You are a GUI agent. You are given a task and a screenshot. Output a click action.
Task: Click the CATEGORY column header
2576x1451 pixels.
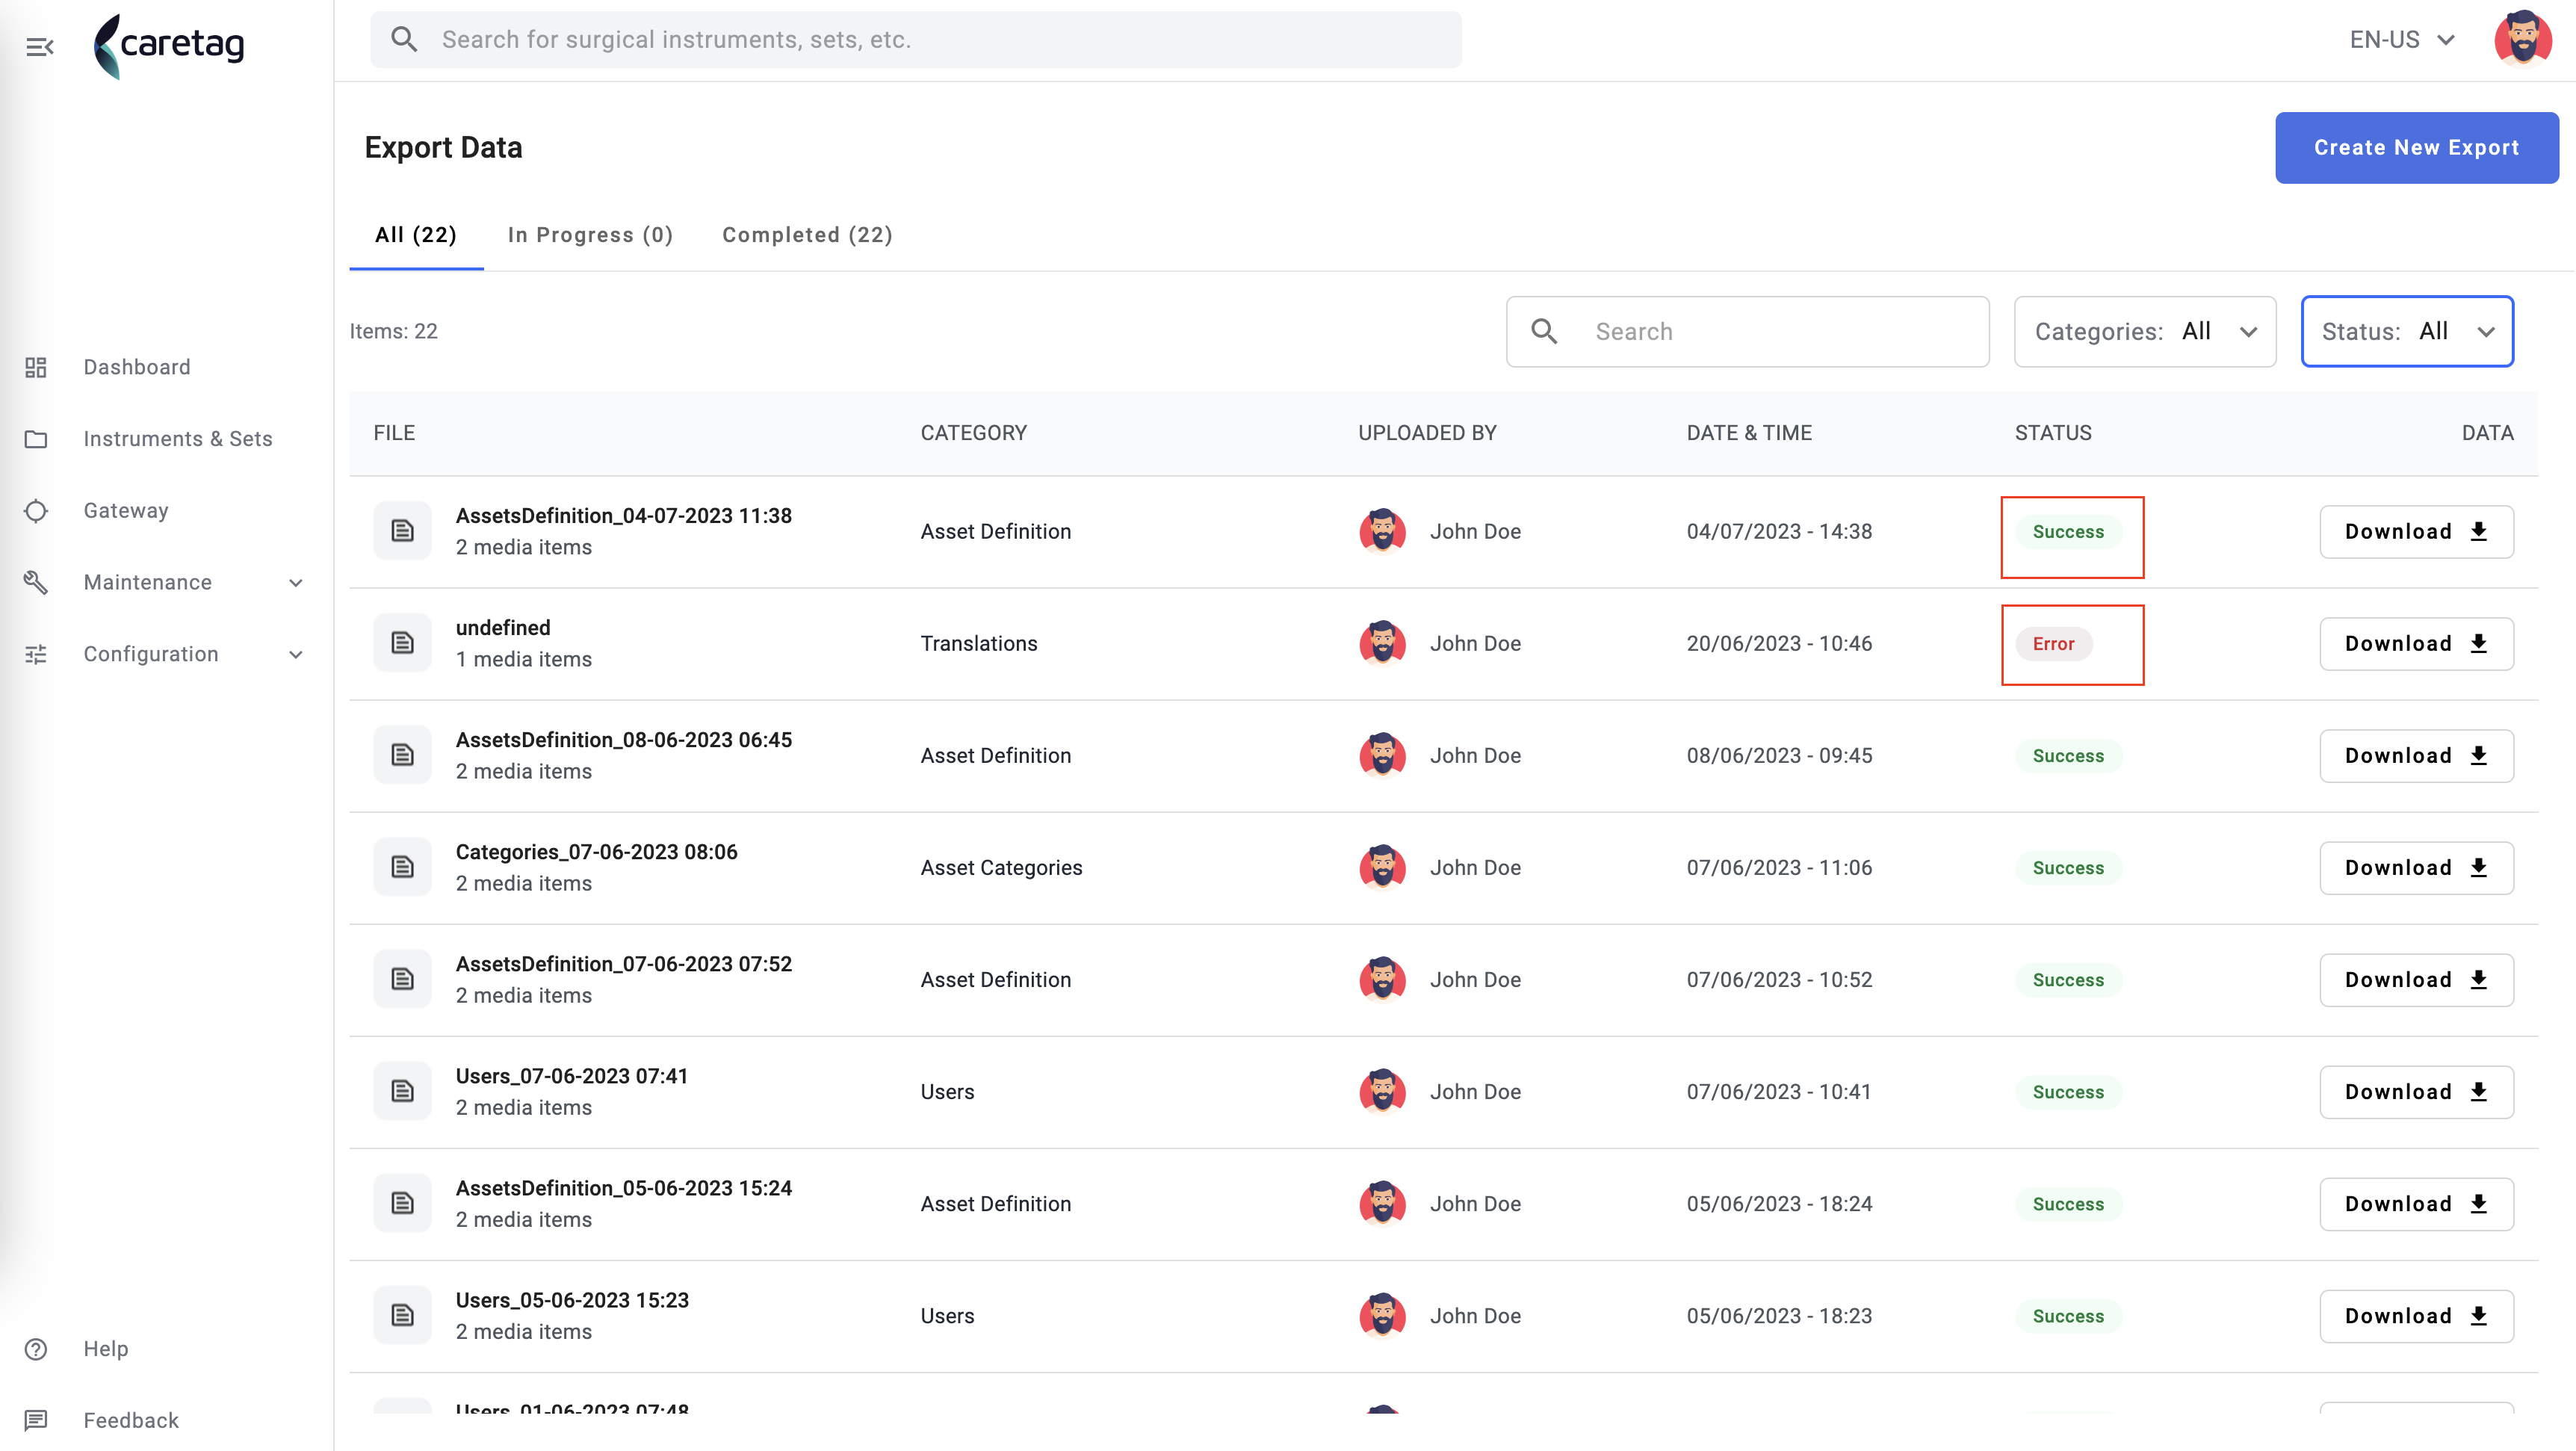point(973,433)
